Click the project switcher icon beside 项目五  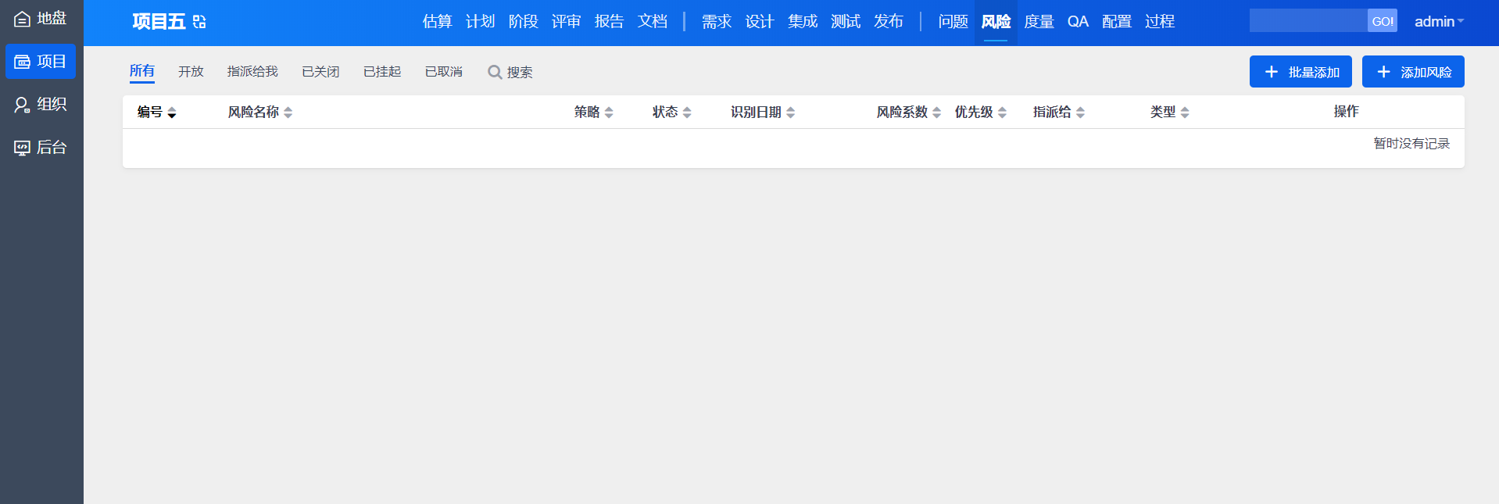[x=199, y=22]
